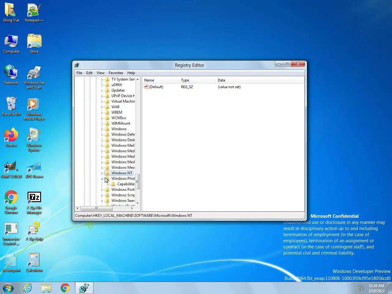Image resolution: width=392 pixels, height=294 pixels.
Task: Select the Windows Desktop key
Action: click(123, 140)
